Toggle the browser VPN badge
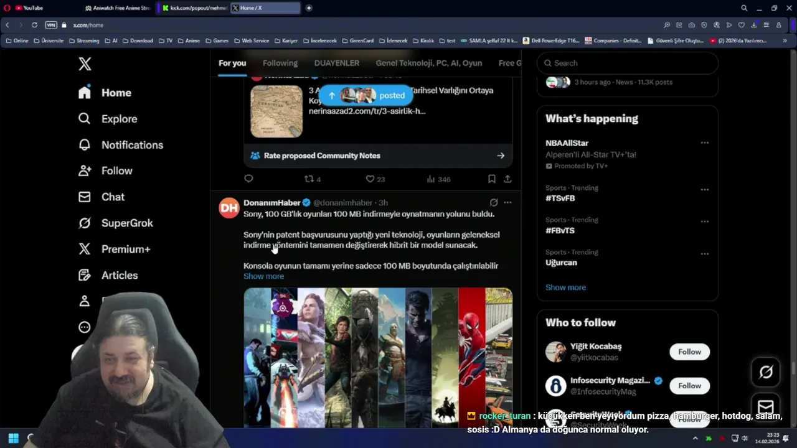The width and height of the screenshot is (797, 448). point(51,25)
